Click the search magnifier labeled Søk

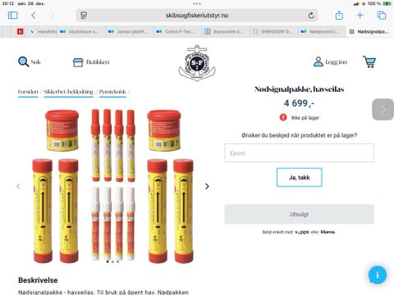click(x=24, y=61)
